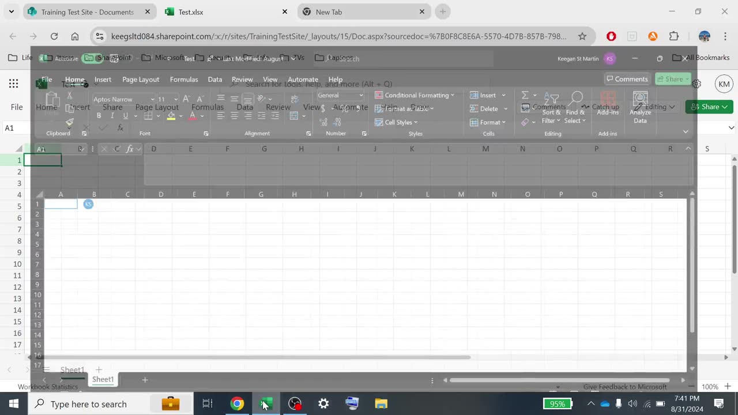Click the AutoSum sigma icon
This screenshot has height=415, width=738.
point(525,95)
